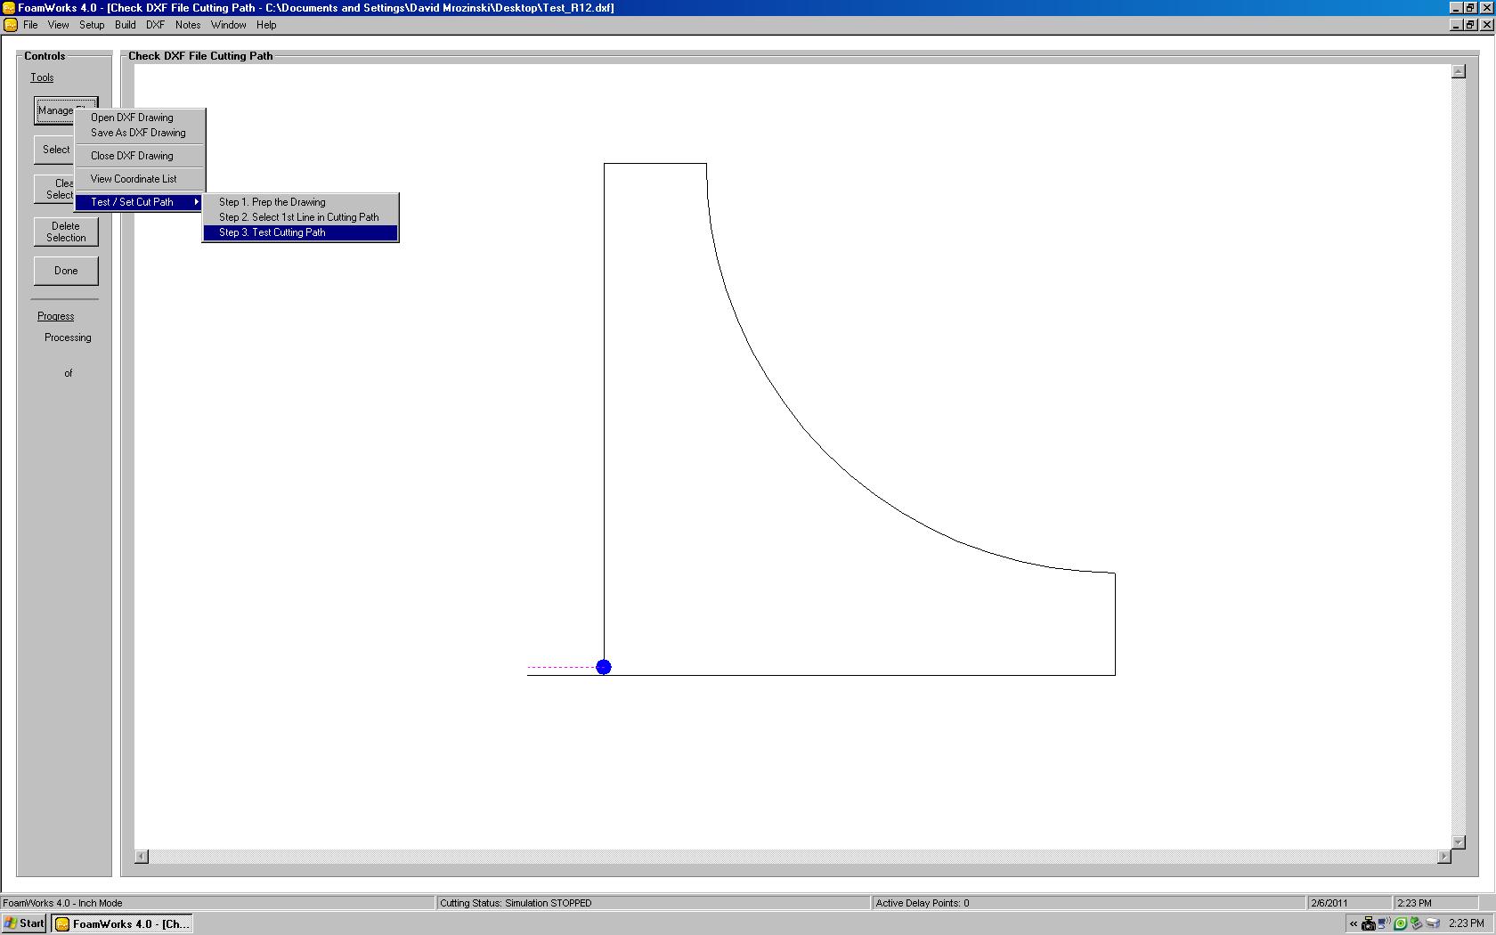Click the camera icon in the system tray
The width and height of the screenshot is (1496, 935).
tap(1369, 923)
